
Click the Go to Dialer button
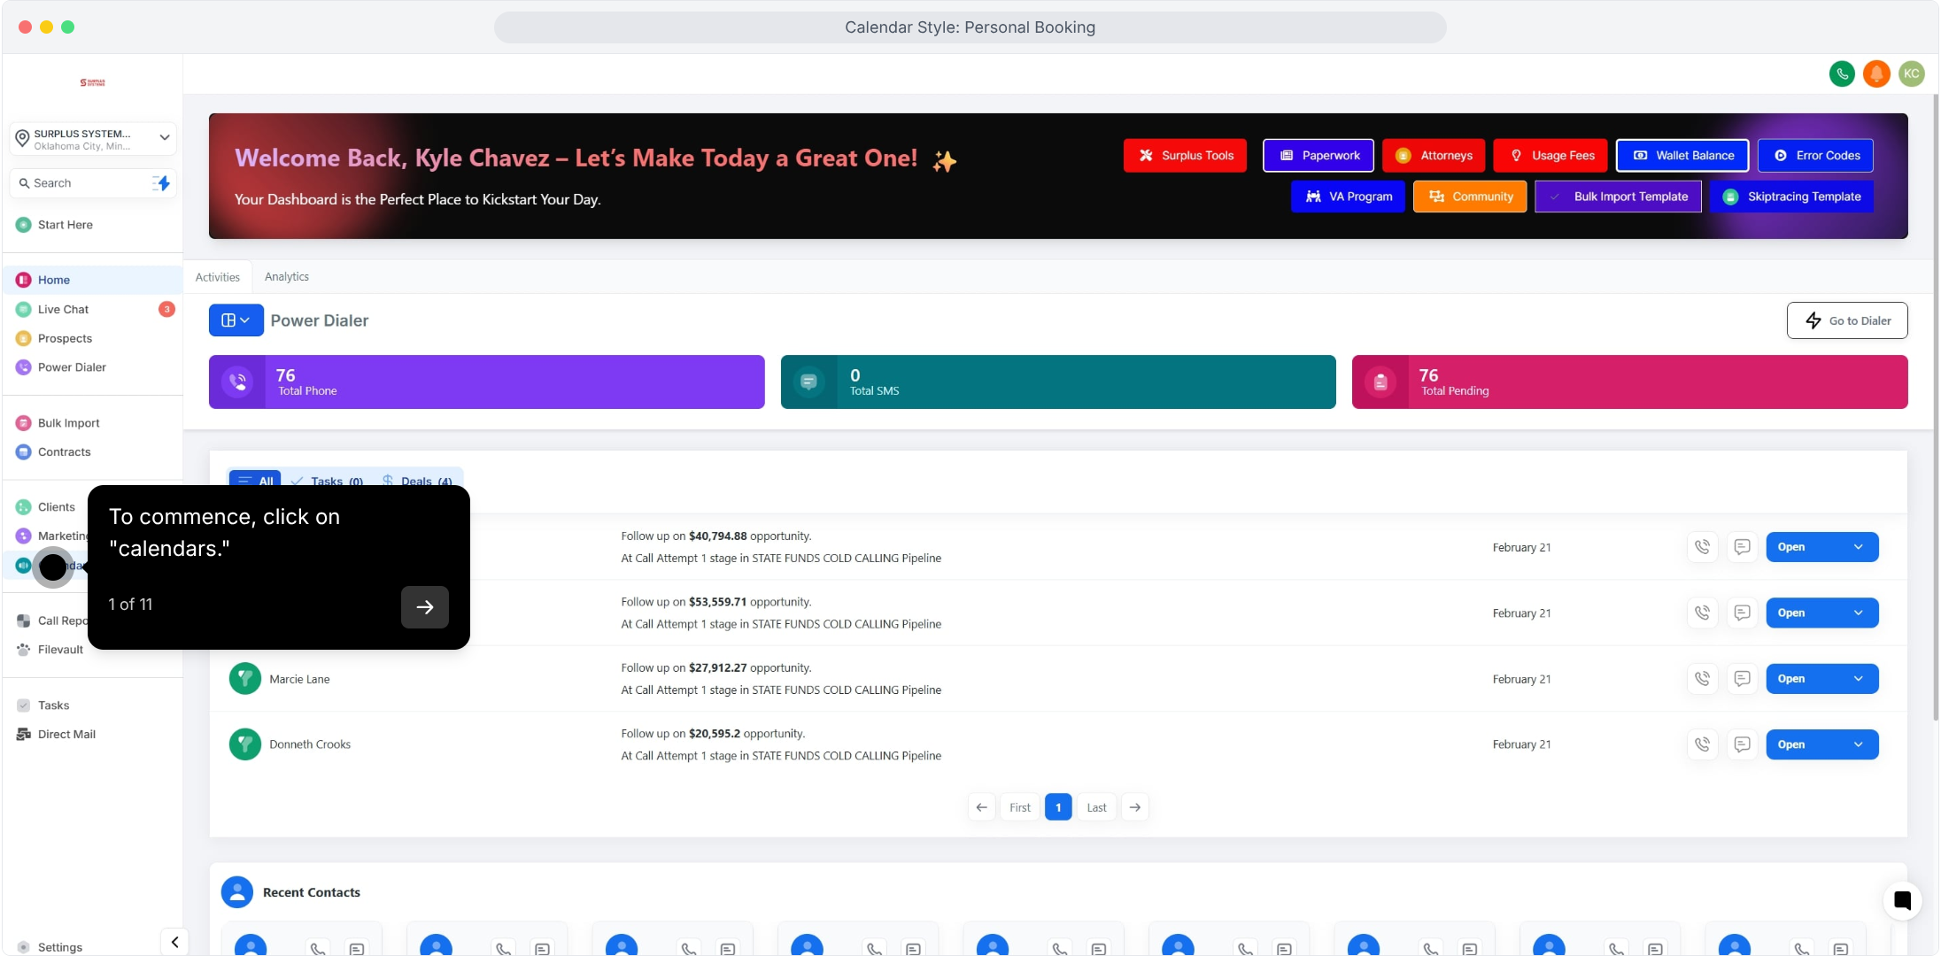click(1847, 320)
